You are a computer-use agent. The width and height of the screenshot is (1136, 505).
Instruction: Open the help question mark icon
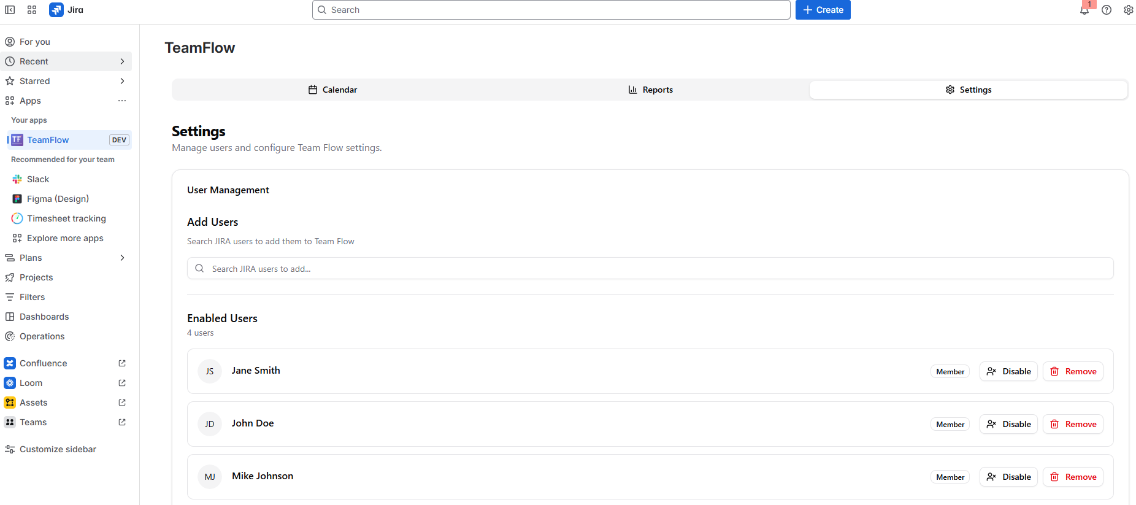coord(1107,10)
